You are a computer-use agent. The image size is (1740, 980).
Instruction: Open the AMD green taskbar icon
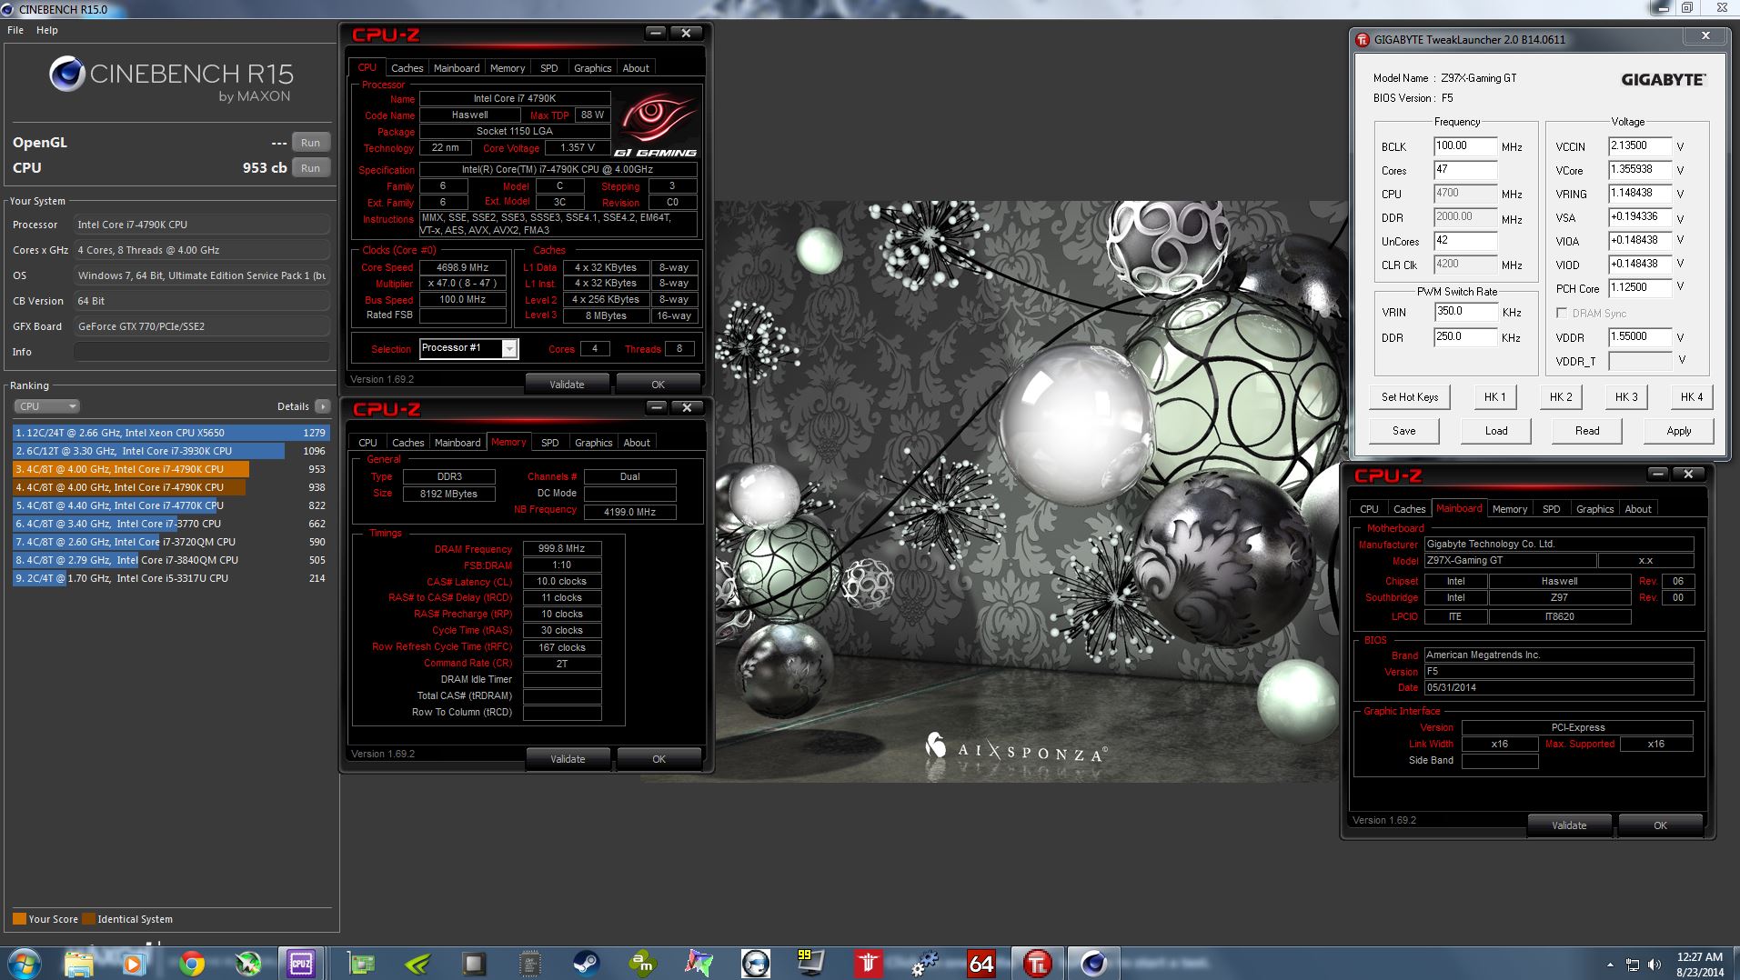[x=642, y=963]
